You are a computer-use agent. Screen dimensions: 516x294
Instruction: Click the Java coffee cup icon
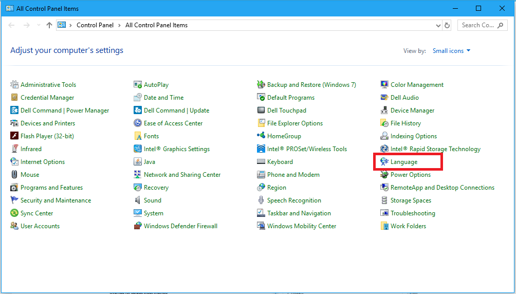click(138, 162)
